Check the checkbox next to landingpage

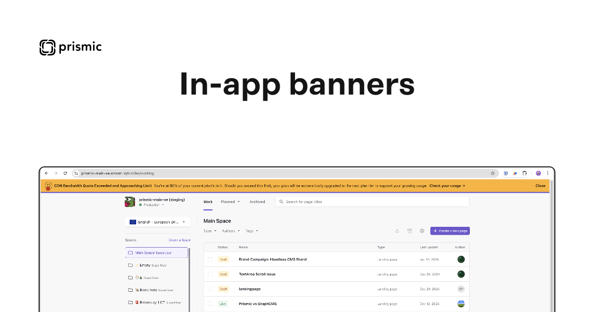(x=210, y=289)
